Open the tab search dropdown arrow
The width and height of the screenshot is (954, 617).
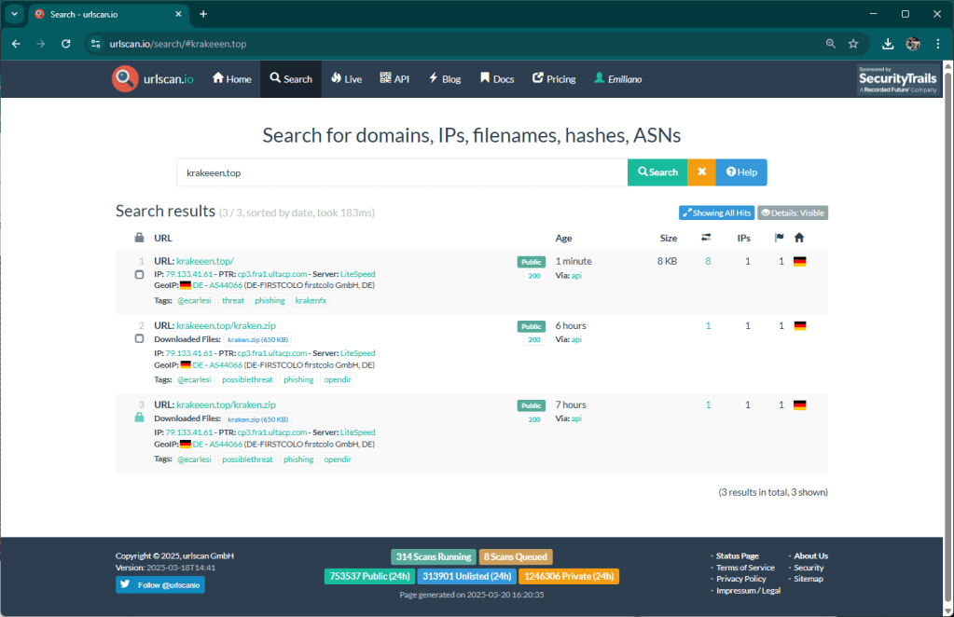click(x=14, y=14)
